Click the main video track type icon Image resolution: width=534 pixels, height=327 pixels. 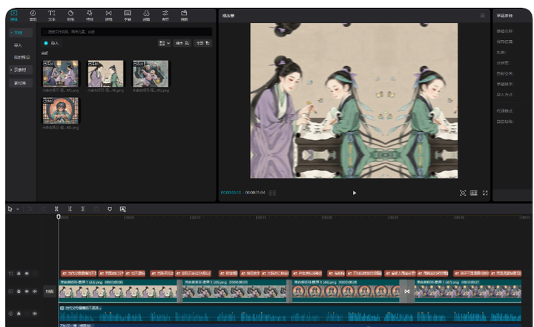tap(10, 291)
